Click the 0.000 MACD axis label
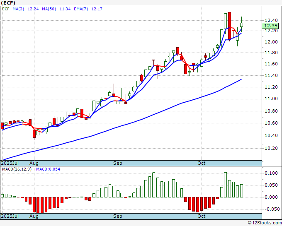This screenshot has height=226, width=282. [x=271, y=197]
